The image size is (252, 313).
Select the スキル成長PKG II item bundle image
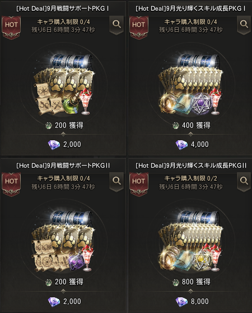[190, 241]
